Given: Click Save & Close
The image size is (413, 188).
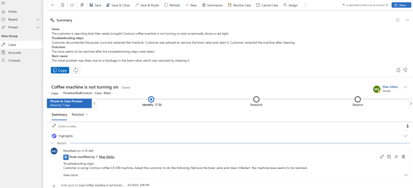Looking at the screenshot, I should pyautogui.click(x=118, y=5).
